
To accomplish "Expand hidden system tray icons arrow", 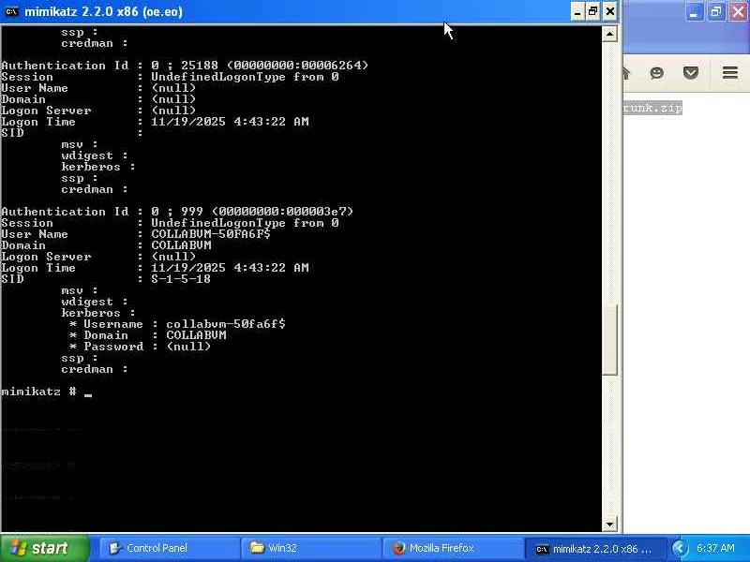I will click(679, 548).
